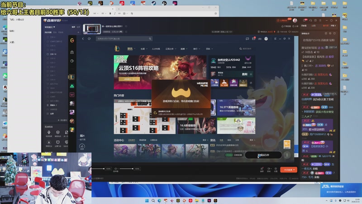Open the orange stop-stream button dropdown
362x204 pixels.
tap(294, 170)
